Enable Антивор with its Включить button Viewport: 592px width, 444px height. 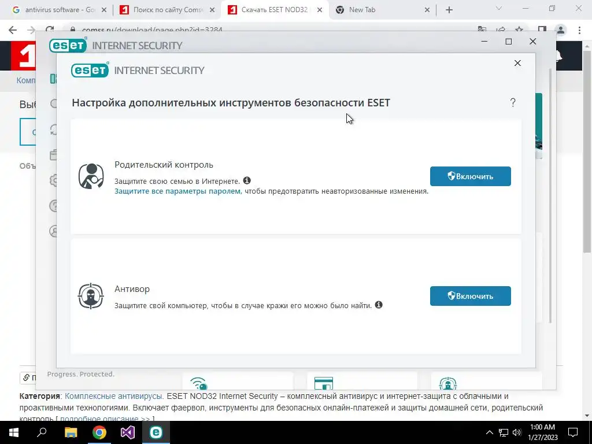tap(470, 296)
